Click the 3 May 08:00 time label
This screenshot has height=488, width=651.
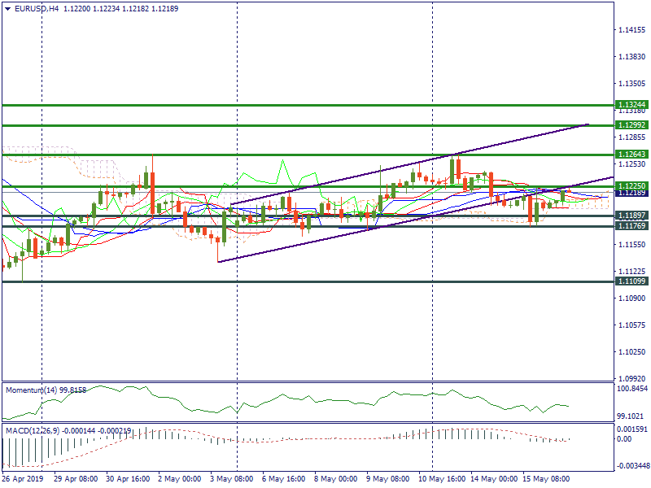tap(231, 479)
